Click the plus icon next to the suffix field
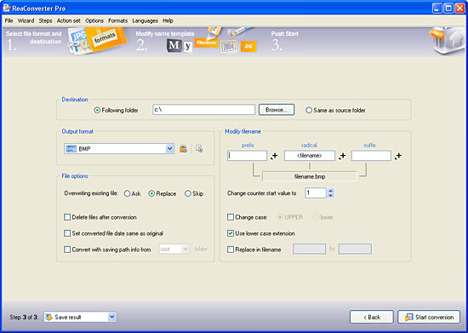The height and width of the screenshot is (333, 468). (x=398, y=156)
